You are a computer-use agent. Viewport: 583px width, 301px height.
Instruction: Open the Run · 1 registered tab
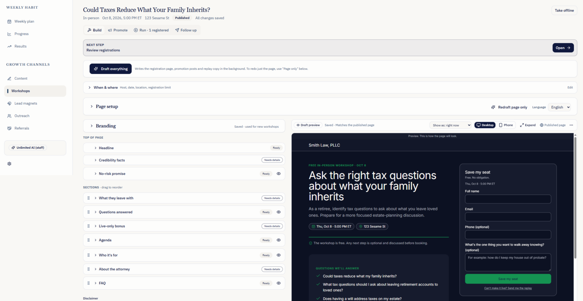click(151, 30)
